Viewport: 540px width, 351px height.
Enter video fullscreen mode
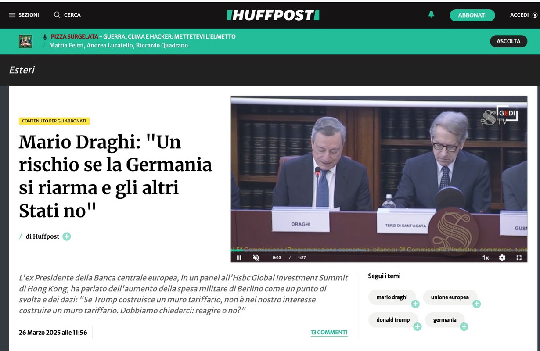[x=519, y=258]
